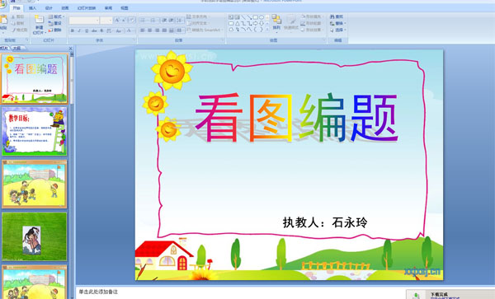495x299 pixels.
Task: Reset the slide with the 重设 icon
Action: point(50,23)
